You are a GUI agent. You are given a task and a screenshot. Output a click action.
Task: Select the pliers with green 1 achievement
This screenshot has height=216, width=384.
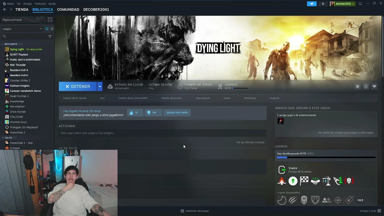[338, 181]
